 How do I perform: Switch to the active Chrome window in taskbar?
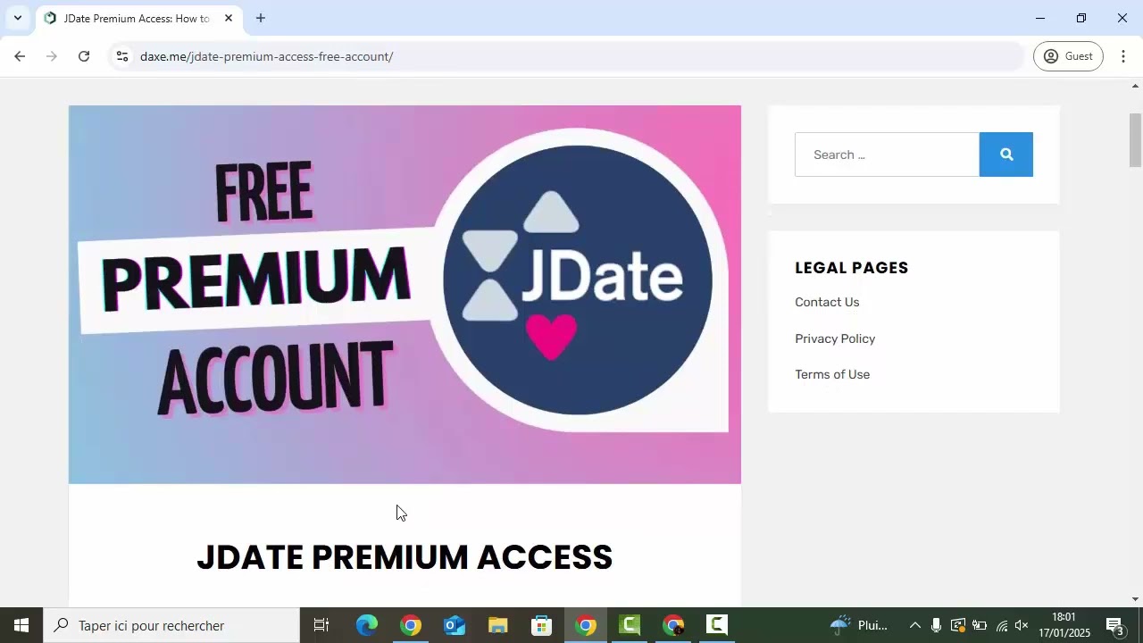point(586,625)
